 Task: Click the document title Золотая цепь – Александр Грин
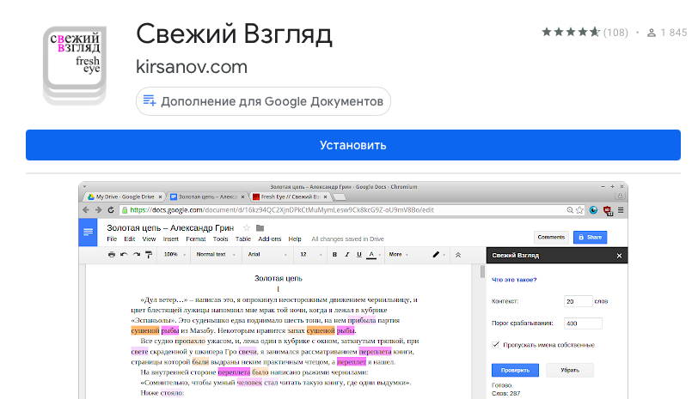click(x=170, y=228)
